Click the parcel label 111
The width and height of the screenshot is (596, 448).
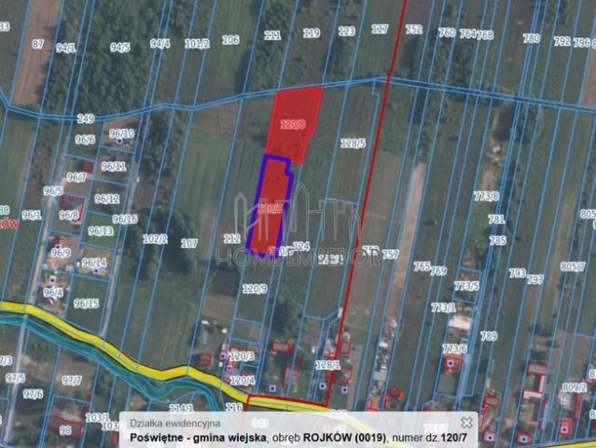tap(272, 35)
